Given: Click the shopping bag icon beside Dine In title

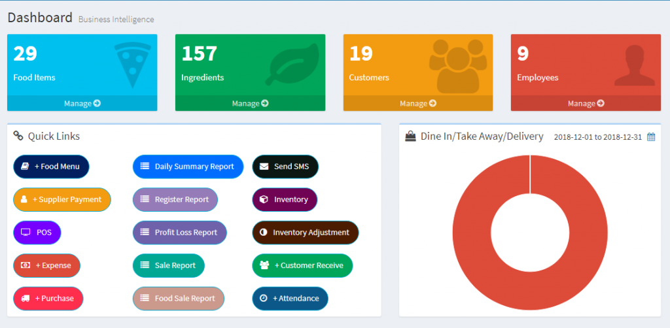Looking at the screenshot, I should pyautogui.click(x=410, y=137).
